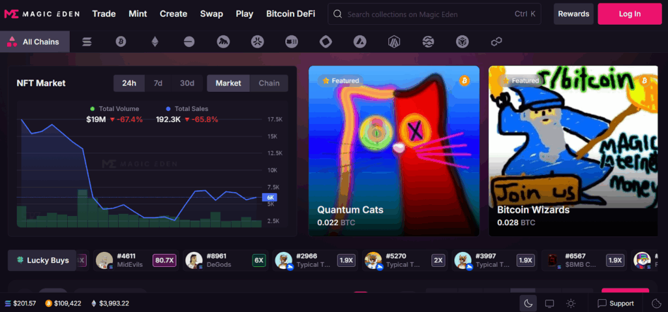Image resolution: width=668 pixels, height=312 pixels.
Task: Focus the collections search field
Action: (434, 14)
